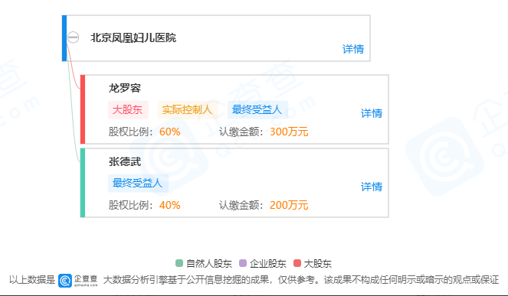The image size is (508, 296).
Task: Select shareholder name 龙罗容
Action: [125, 88]
